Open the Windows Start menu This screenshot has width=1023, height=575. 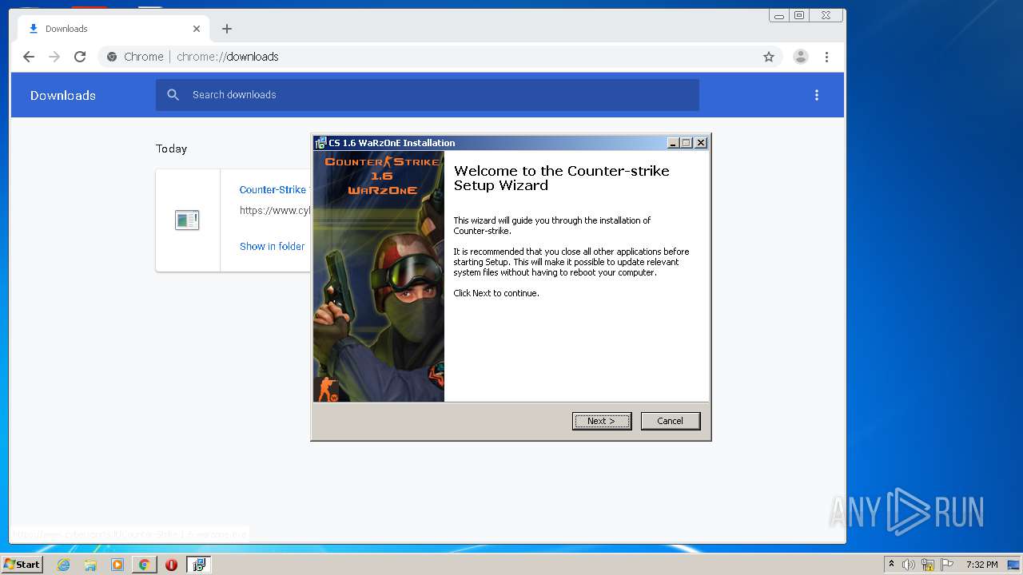pyautogui.click(x=22, y=565)
